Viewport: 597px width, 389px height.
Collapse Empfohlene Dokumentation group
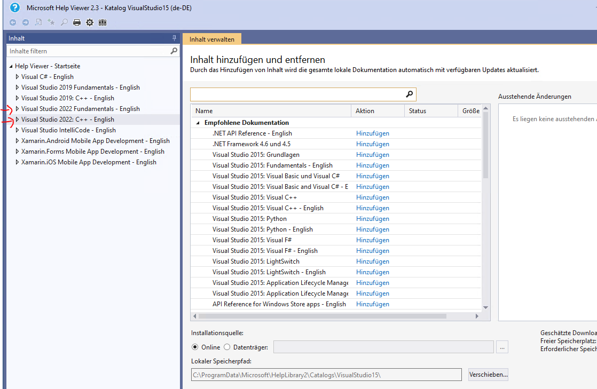point(198,123)
